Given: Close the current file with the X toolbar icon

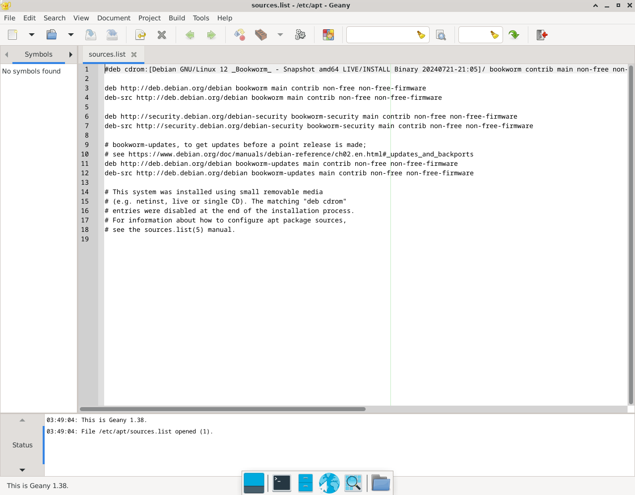Looking at the screenshot, I should [x=162, y=35].
